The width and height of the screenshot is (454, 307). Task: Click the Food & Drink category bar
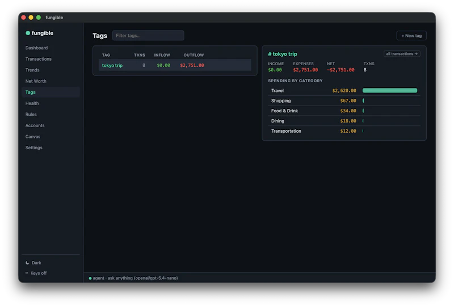pyautogui.click(x=363, y=111)
